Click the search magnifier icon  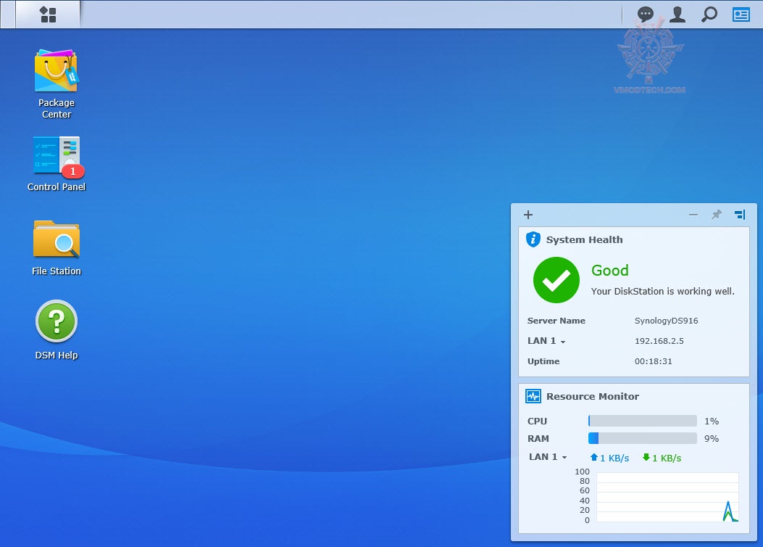pos(709,14)
